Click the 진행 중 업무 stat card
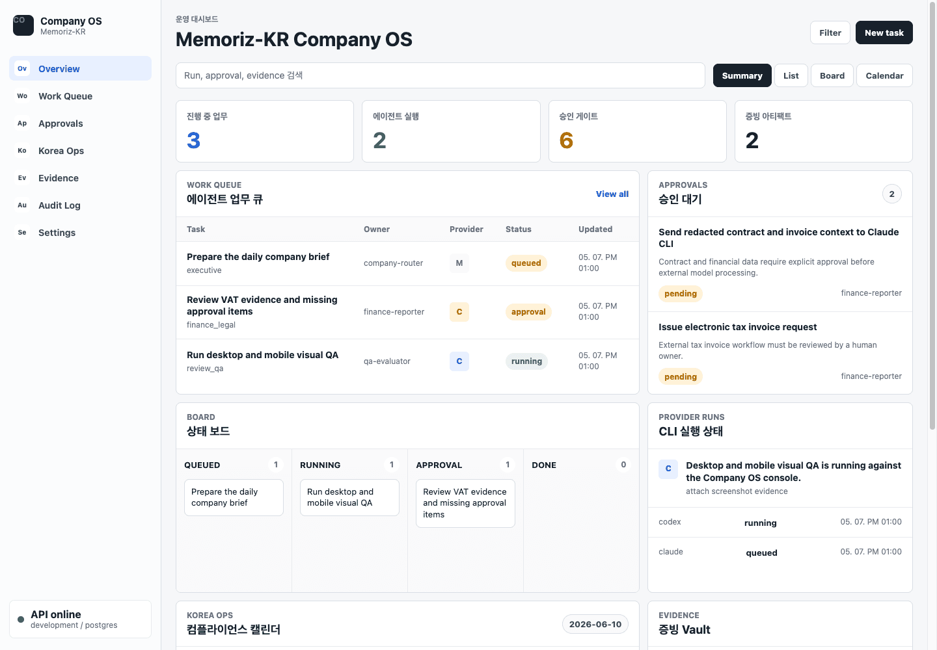This screenshot has width=937, height=650. coord(265,131)
